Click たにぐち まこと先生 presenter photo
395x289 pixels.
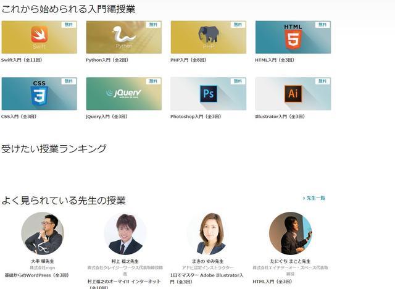[291, 233]
